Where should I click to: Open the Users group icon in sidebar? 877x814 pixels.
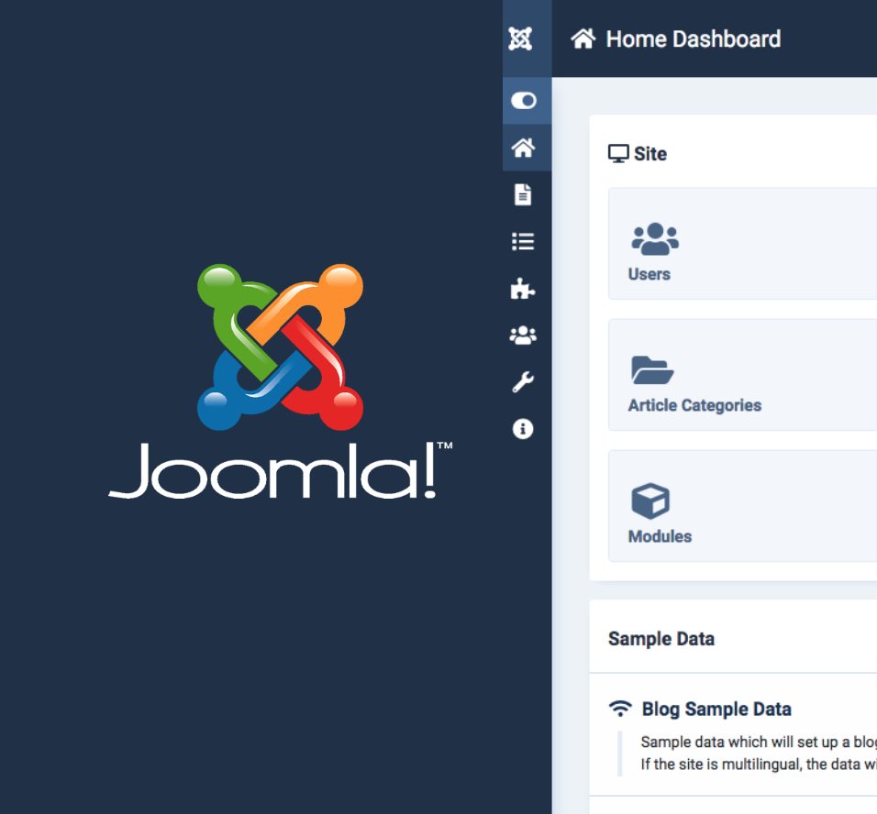523,335
